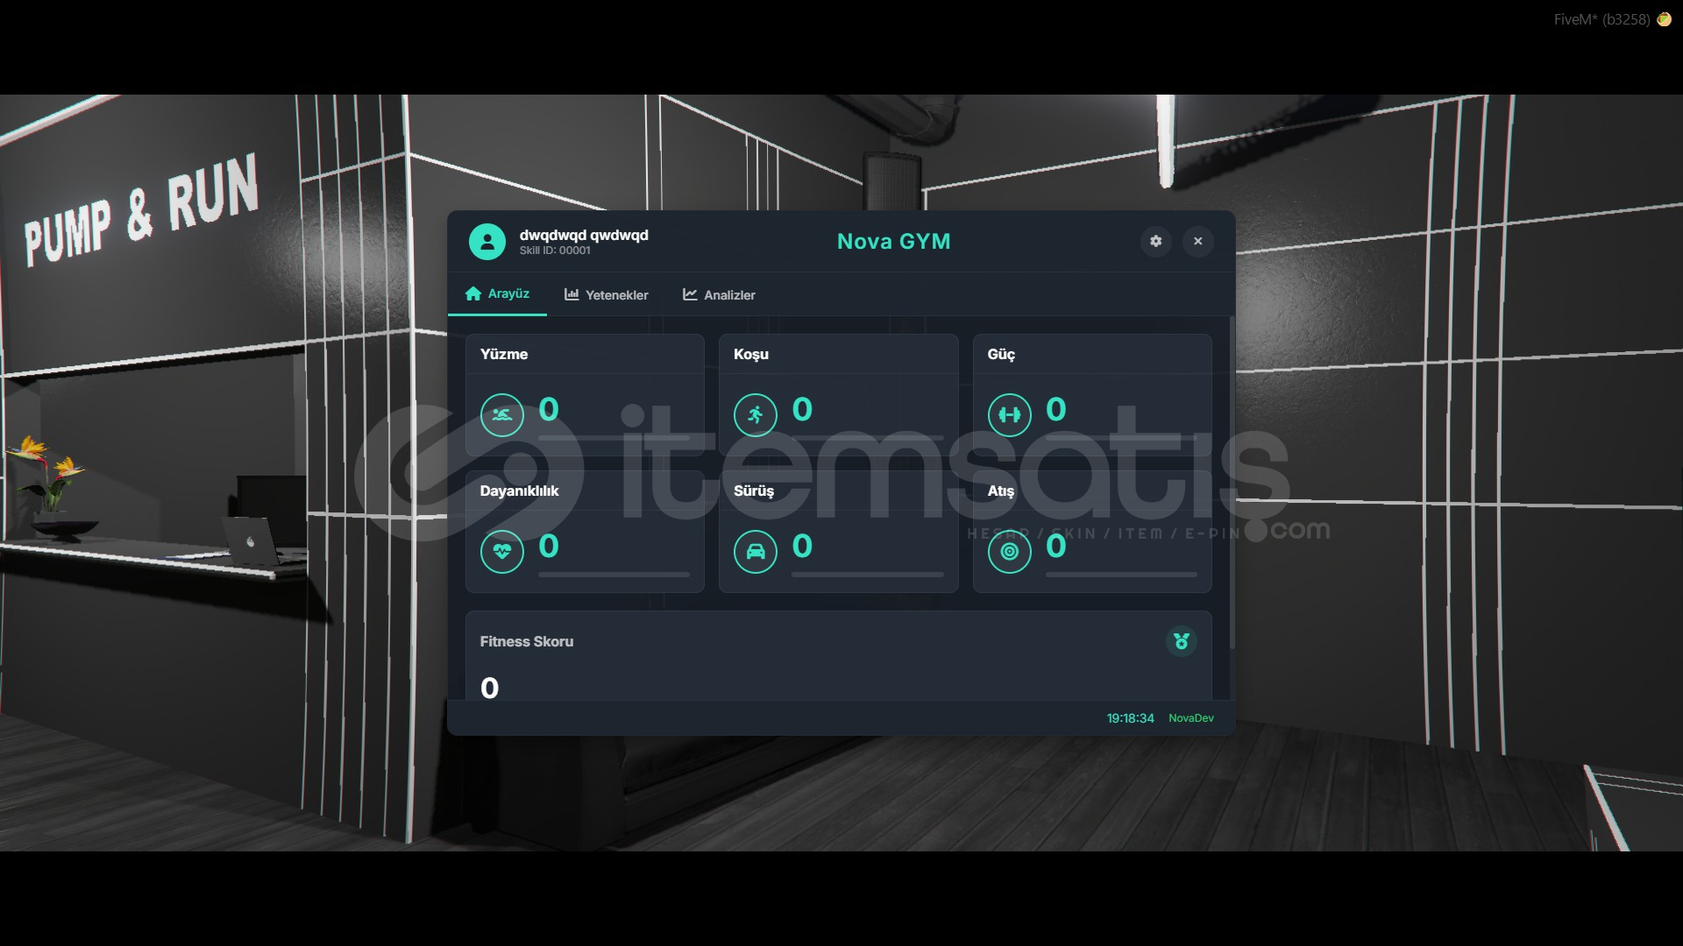The height and width of the screenshot is (946, 1683).
Task: Click the swimming icon in Yüzme card
Action: (501, 415)
